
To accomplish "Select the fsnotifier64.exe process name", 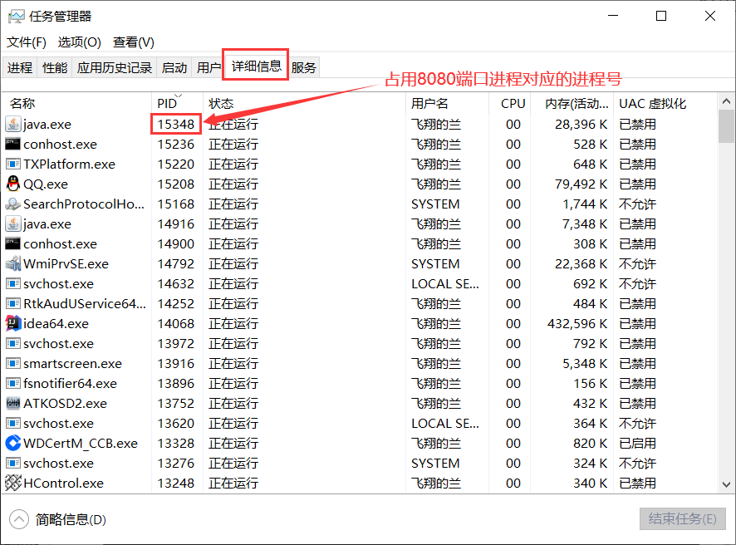I will (x=70, y=384).
